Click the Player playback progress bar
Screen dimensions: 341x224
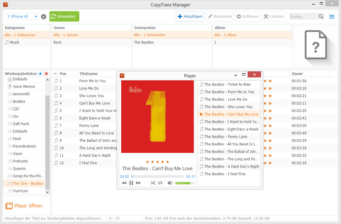(x=157, y=177)
